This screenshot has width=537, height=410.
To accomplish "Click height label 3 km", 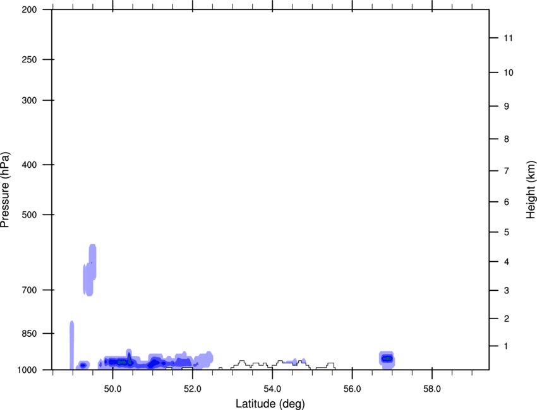I will [507, 290].
